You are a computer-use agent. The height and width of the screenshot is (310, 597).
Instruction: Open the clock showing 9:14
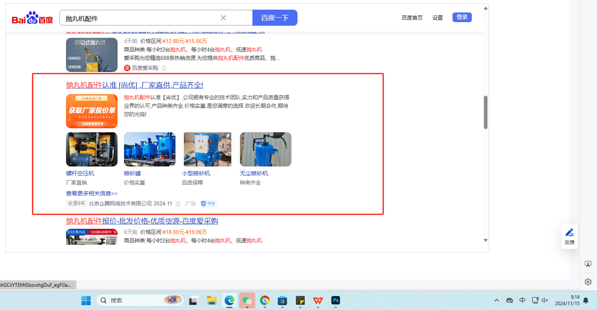coord(567,300)
